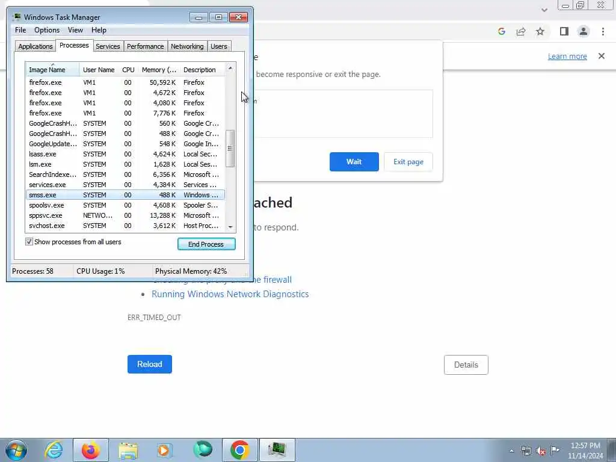Toggle Show processes from all users
The height and width of the screenshot is (462, 616).
(29, 242)
